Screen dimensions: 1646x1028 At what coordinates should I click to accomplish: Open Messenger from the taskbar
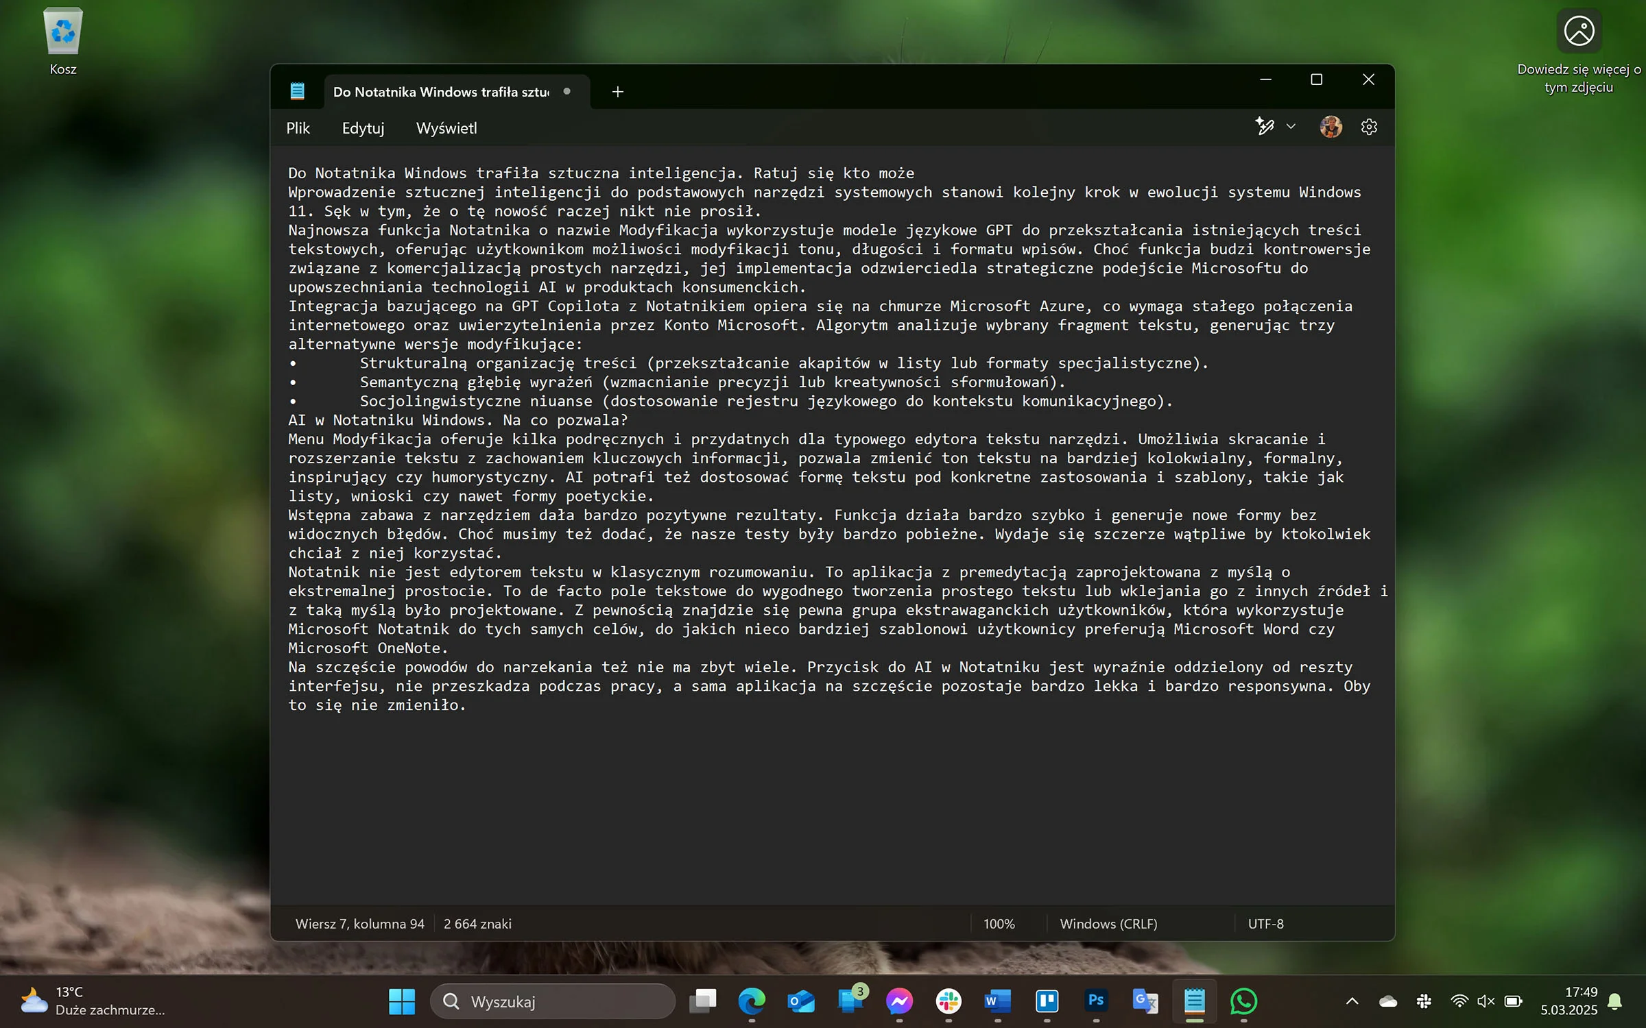899,1001
